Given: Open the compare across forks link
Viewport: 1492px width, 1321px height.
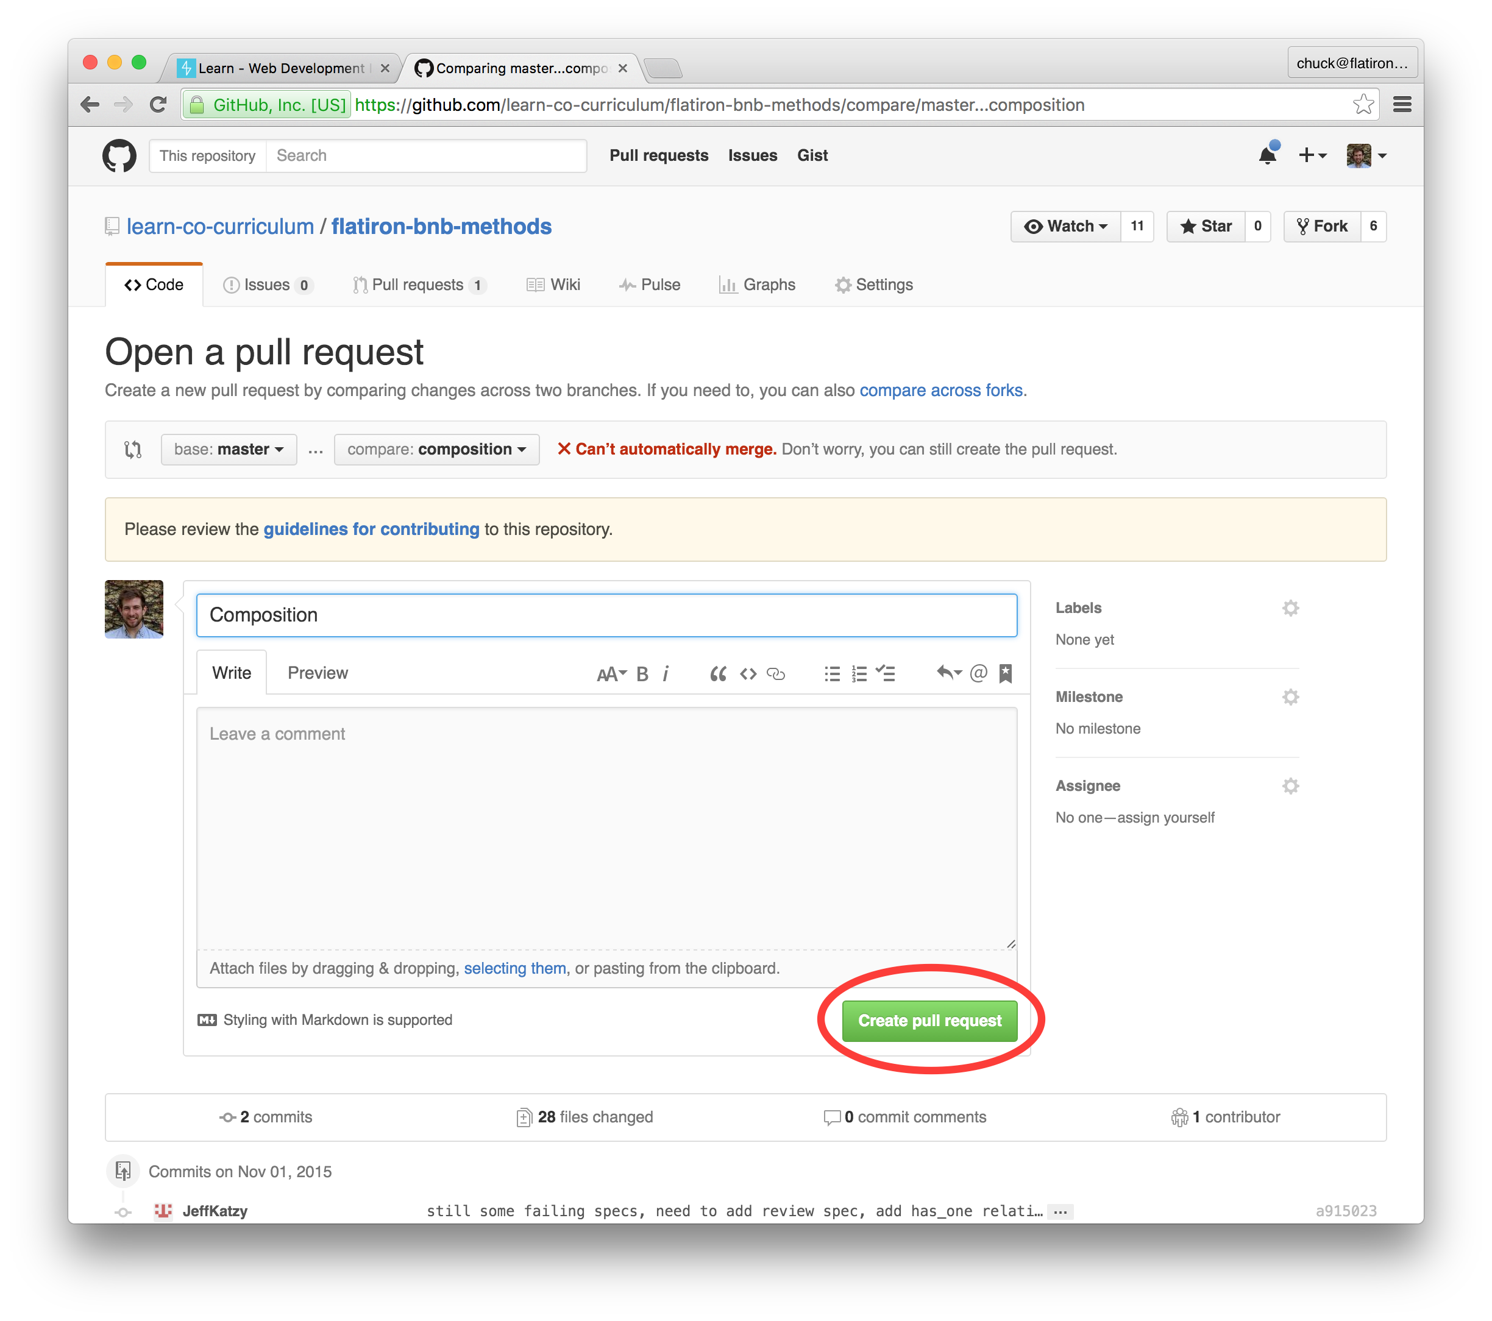Looking at the screenshot, I should [941, 391].
